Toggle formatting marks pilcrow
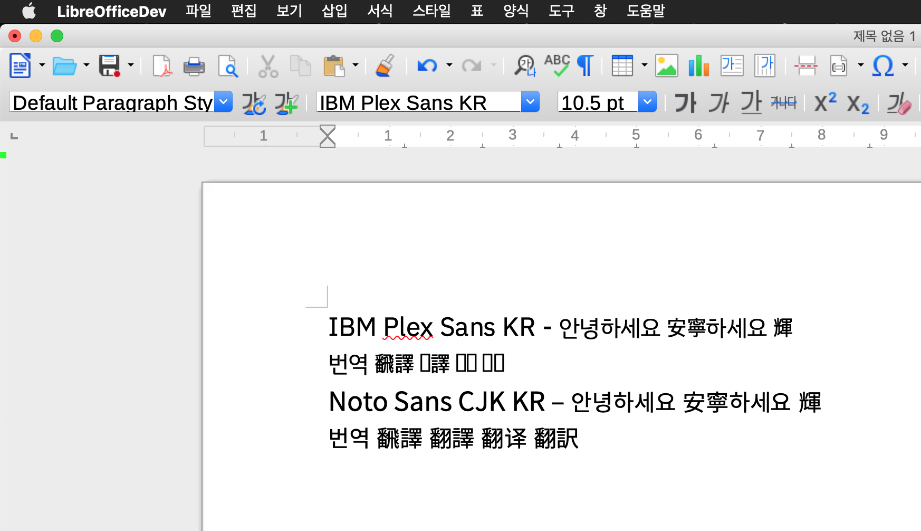The width and height of the screenshot is (921, 531). [x=586, y=65]
